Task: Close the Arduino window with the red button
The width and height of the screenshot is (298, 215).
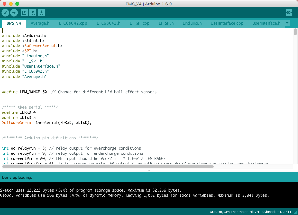Action: 4,4
